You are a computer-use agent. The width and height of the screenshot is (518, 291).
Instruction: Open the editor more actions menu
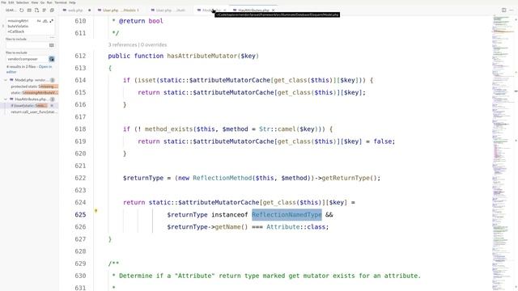click(x=512, y=11)
